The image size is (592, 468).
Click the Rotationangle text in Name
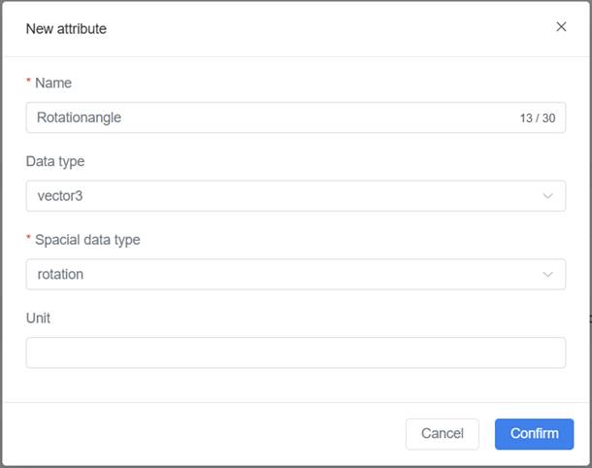point(79,117)
